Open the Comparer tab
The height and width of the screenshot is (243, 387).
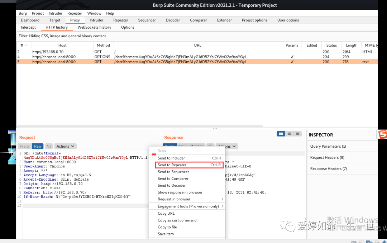click(x=199, y=20)
